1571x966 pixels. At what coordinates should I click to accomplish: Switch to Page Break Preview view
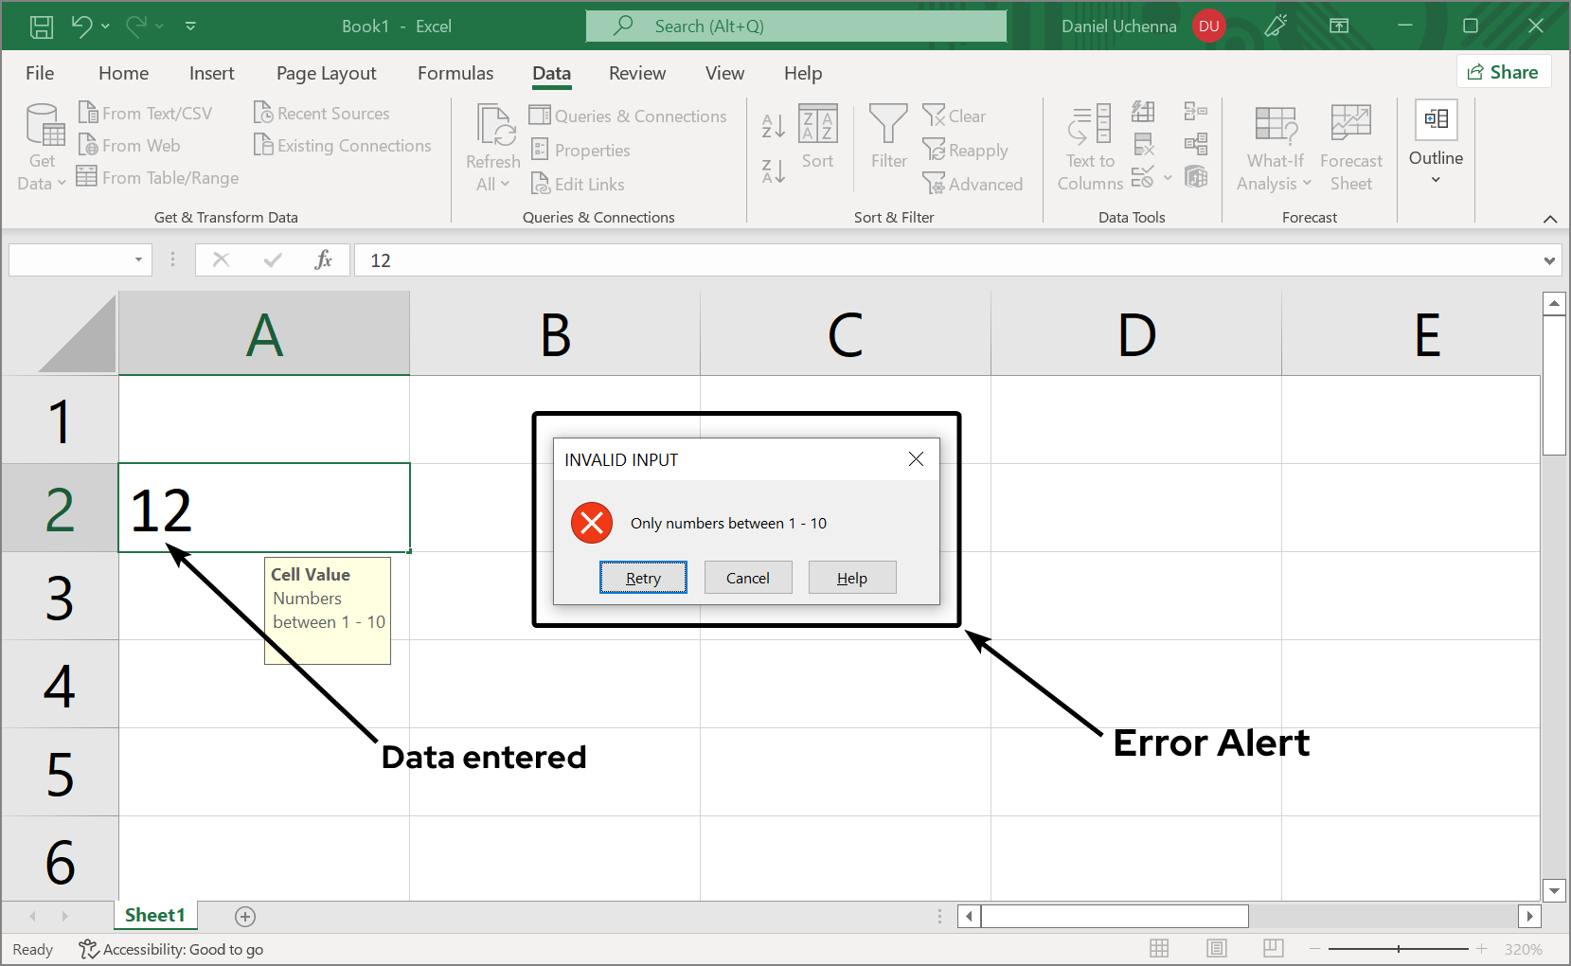click(x=1273, y=948)
